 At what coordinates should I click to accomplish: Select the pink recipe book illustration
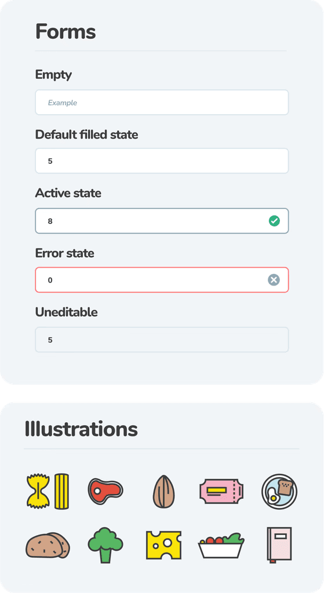pos(279,545)
